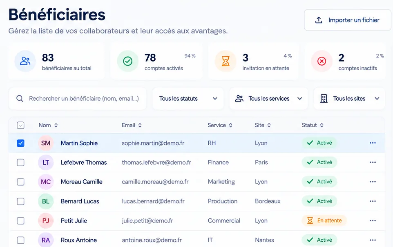Click the name Bernard Lucas

click(x=80, y=201)
